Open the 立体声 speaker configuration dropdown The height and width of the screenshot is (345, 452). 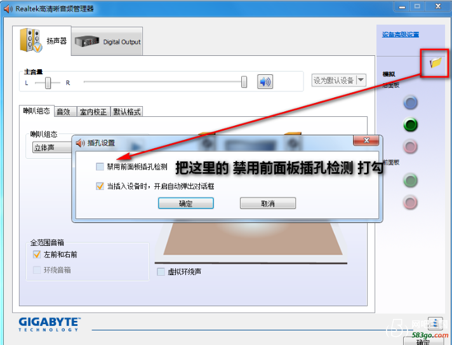pyautogui.click(x=52, y=147)
